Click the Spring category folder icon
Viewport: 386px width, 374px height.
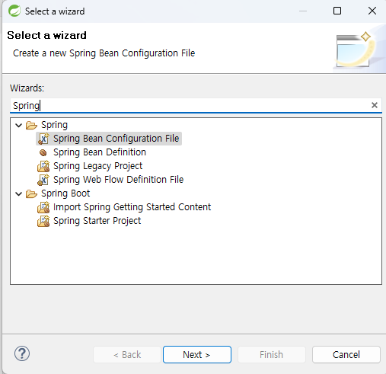[31, 125]
